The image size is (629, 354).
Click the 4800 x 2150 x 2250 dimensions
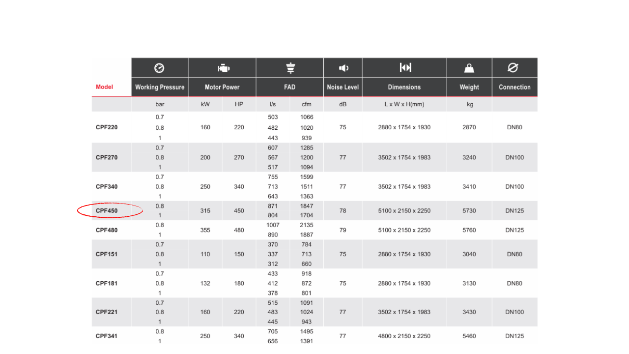pyautogui.click(x=404, y=336)
